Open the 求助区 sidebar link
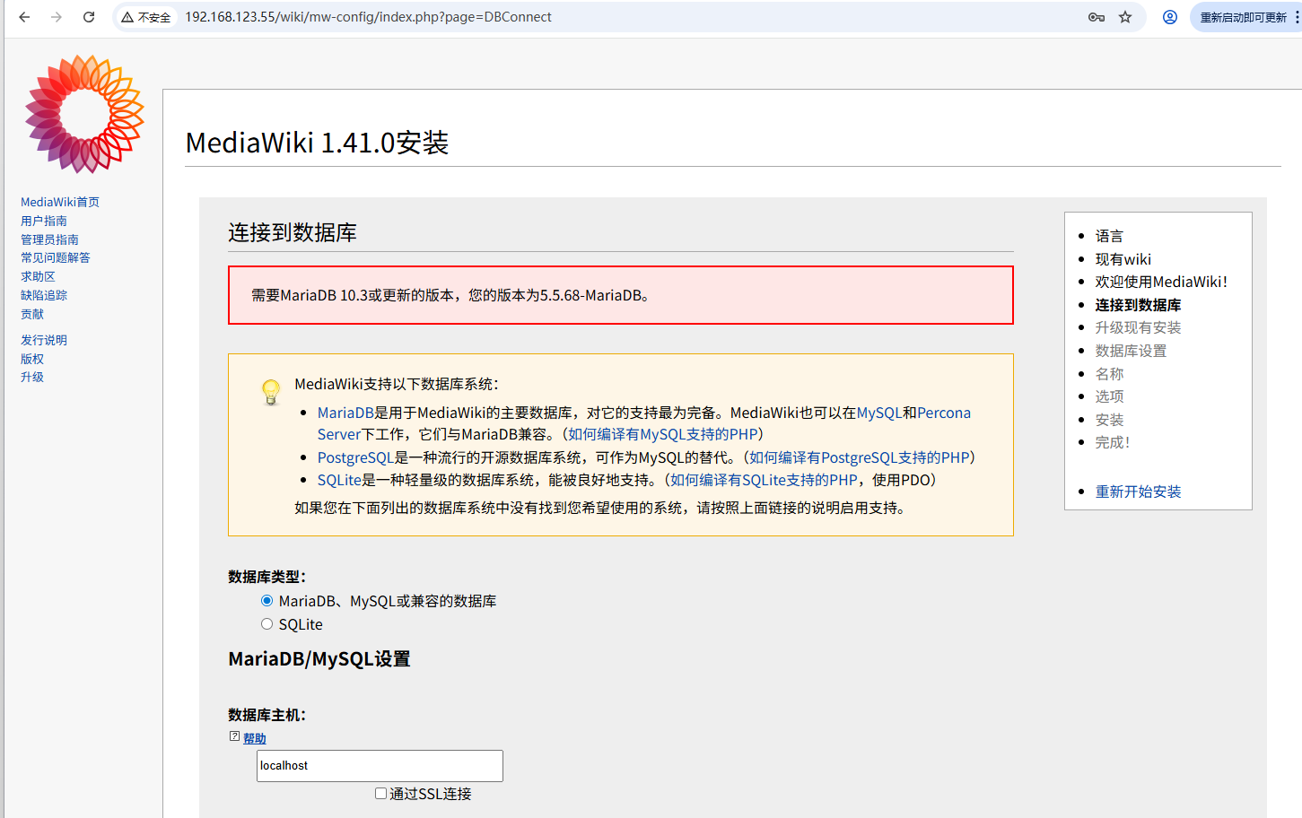The height and width of the screenshot is (818, 1302). pos(38,276)
